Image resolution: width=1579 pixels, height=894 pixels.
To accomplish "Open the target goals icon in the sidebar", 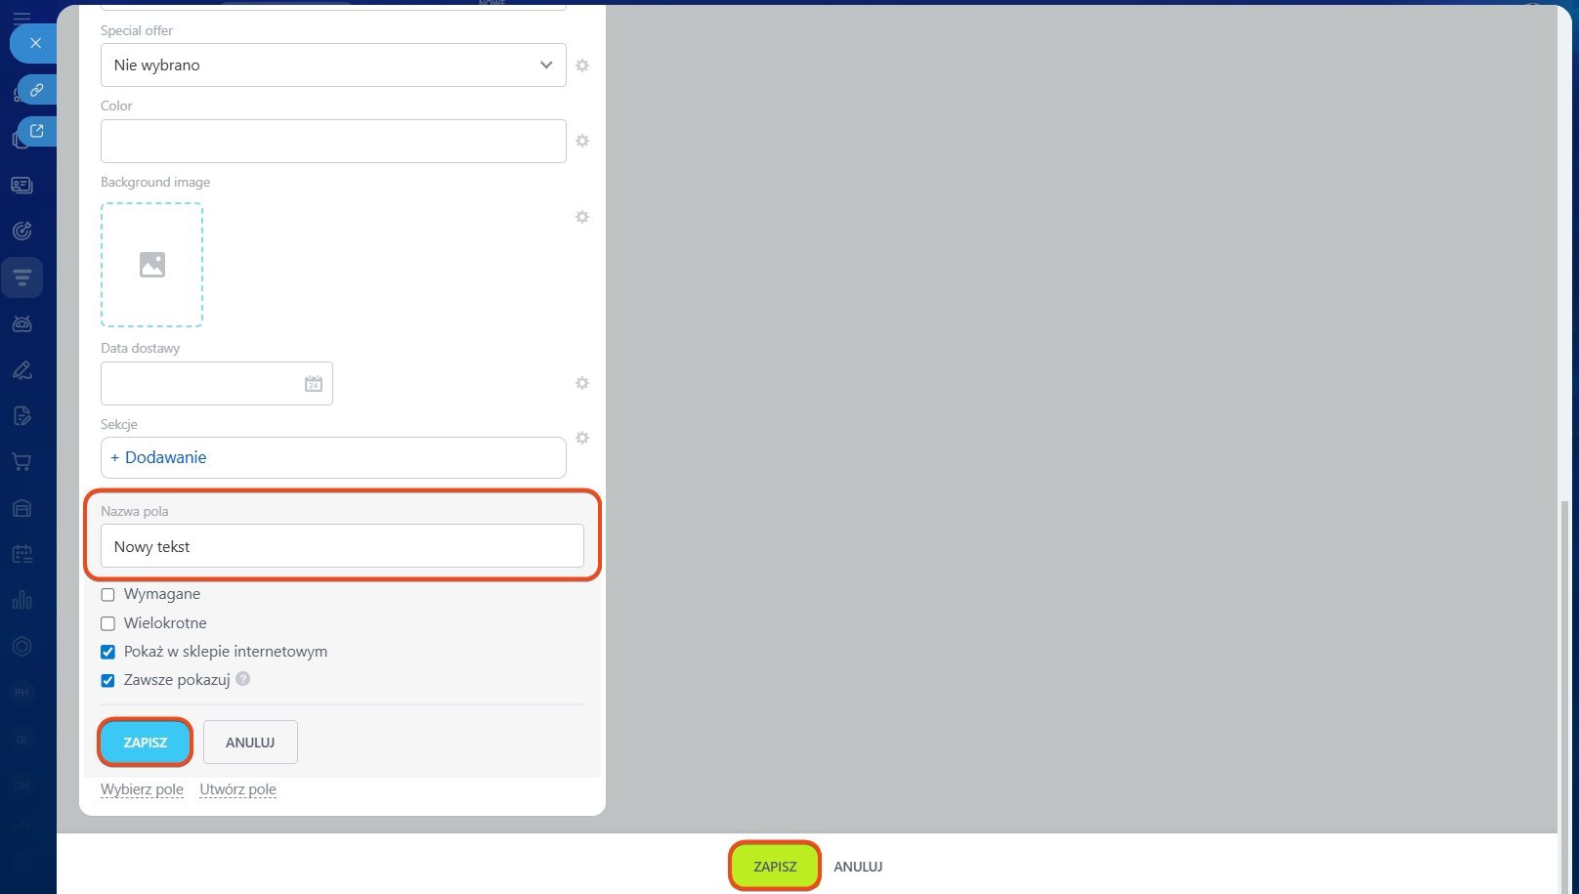I will click(21, 231).
